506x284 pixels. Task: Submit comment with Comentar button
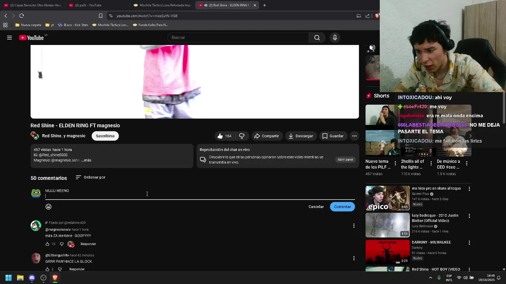(342, 207)
